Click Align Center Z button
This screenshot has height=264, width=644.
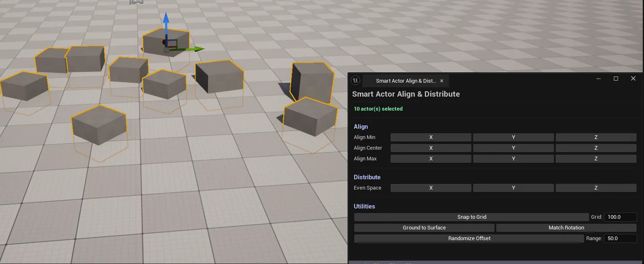point(596,148)
